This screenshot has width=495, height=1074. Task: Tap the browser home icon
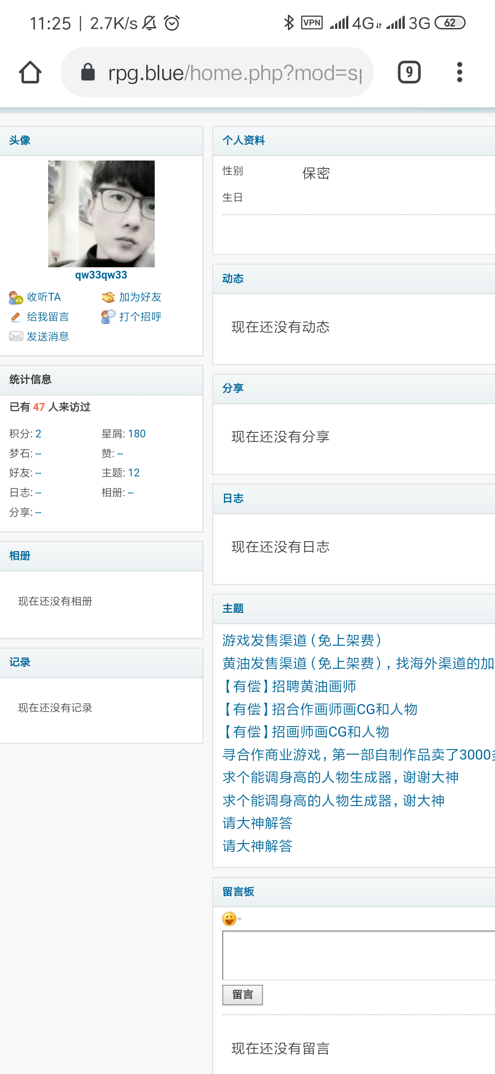30,73
